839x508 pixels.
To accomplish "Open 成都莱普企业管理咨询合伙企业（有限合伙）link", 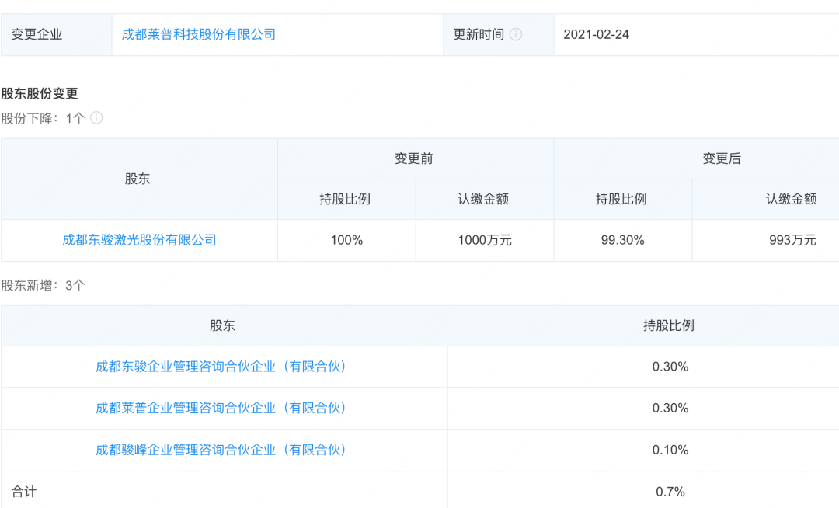I will pos(221,408).
